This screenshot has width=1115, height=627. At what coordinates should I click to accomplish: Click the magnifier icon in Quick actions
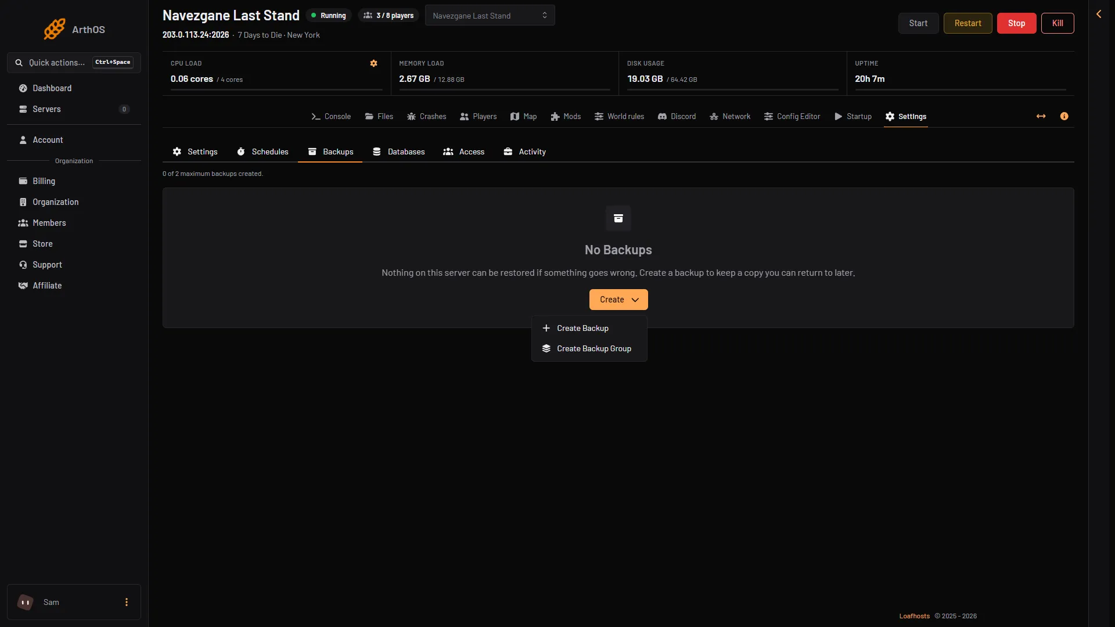click(x=19, y=63)
